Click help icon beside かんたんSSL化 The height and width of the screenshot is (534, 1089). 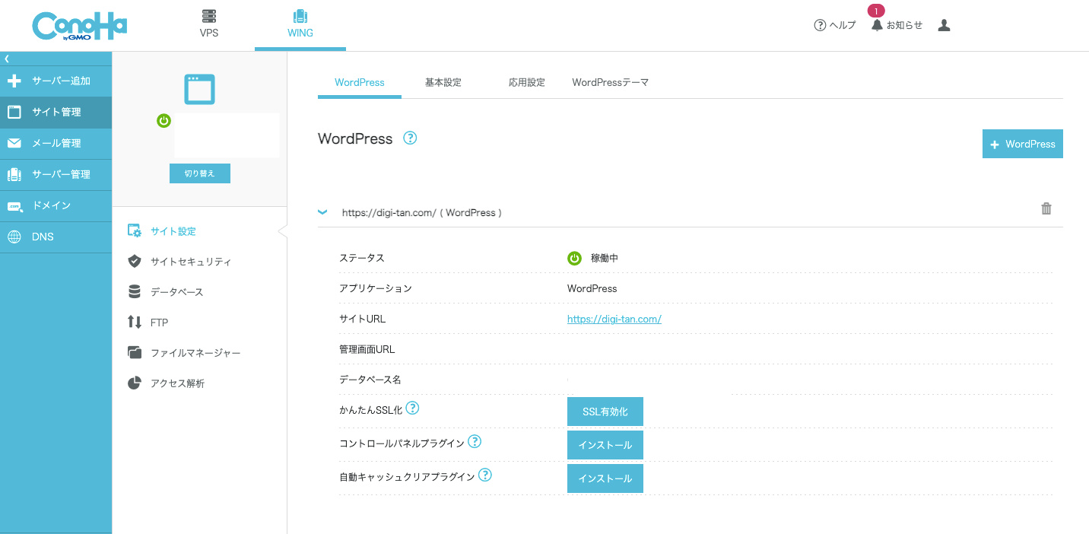pyautogui.click(x=412, y=408)
